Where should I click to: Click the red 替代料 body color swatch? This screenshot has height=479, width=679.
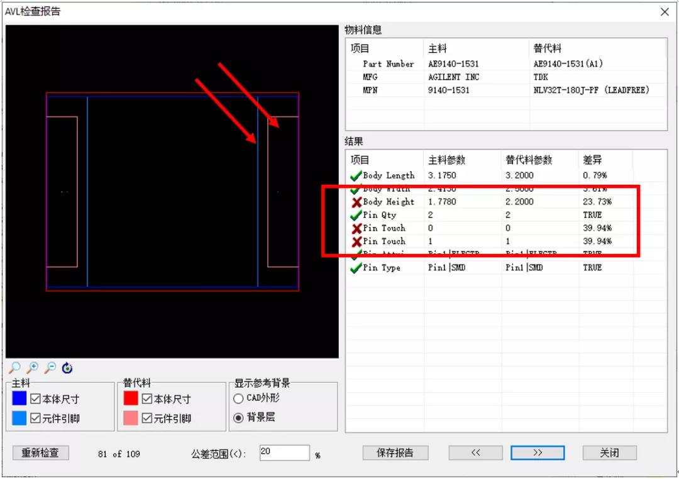(x=131, y=398)
